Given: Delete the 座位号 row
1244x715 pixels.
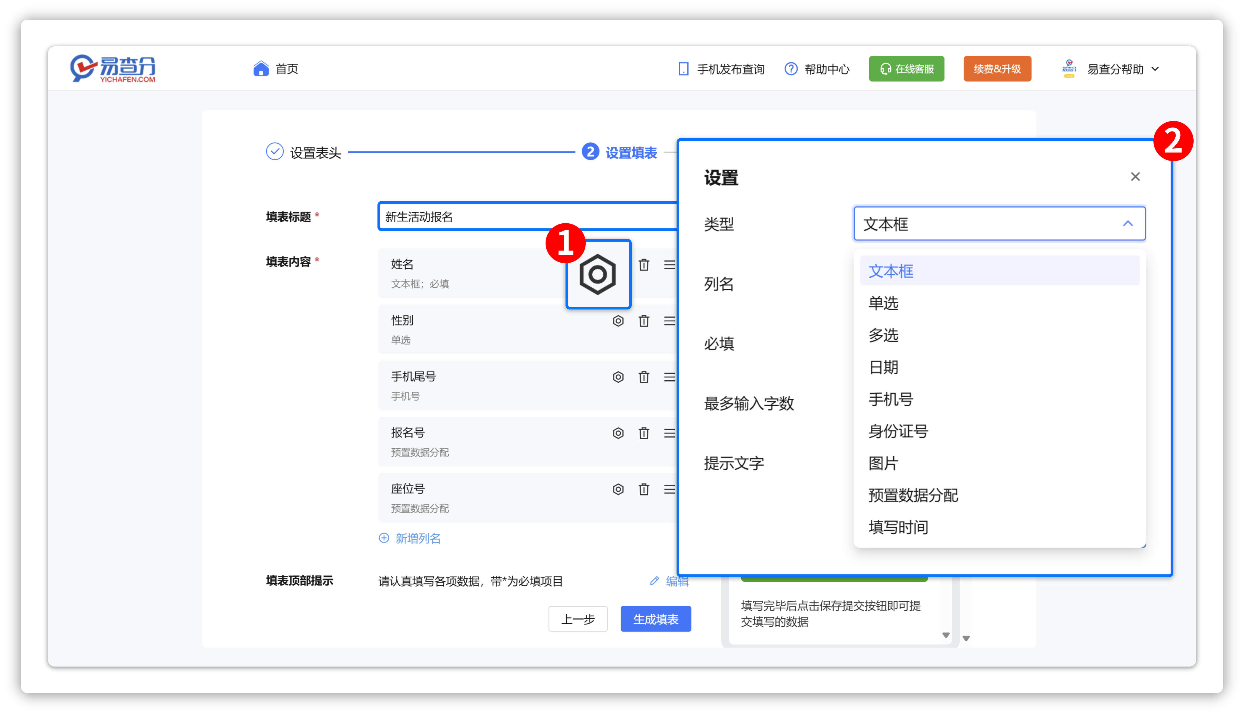Looking at the screenshot, I should tap(644, 489).
